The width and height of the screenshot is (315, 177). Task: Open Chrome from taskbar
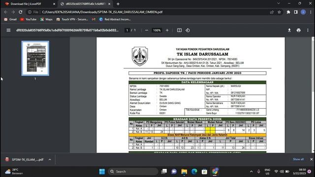215,172
